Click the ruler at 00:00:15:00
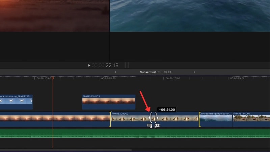This screenshot has height=152, width=270. [108, 78]
